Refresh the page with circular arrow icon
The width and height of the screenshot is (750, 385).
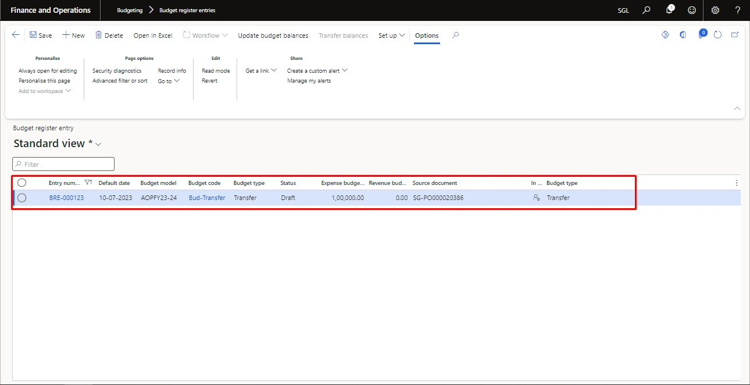point(717,35)
